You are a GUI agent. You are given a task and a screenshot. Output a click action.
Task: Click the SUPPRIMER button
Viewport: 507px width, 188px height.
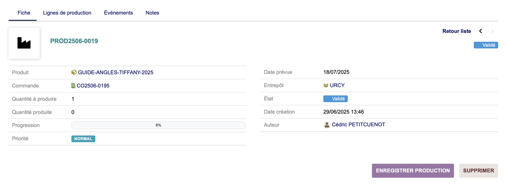point(478,171)
